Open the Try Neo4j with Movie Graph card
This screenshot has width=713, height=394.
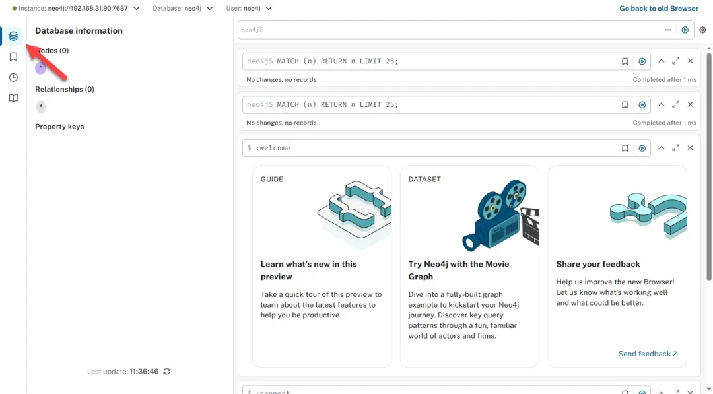point(470,267)
